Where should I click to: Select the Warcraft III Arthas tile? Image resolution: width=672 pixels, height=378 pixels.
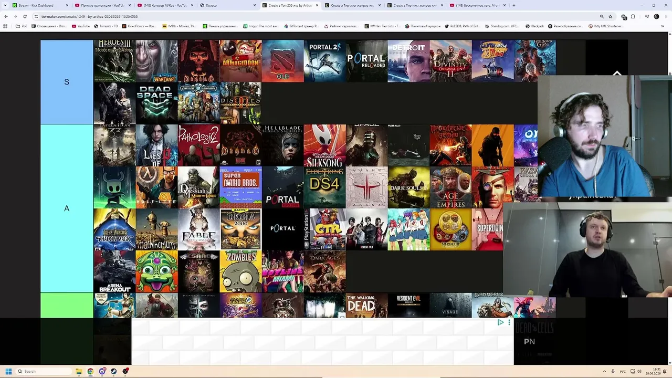click(x=156, y=61)
